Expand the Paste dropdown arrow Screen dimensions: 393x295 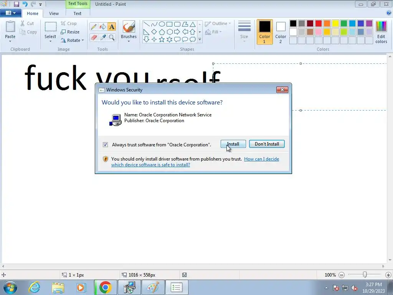(x=10, y=41)
